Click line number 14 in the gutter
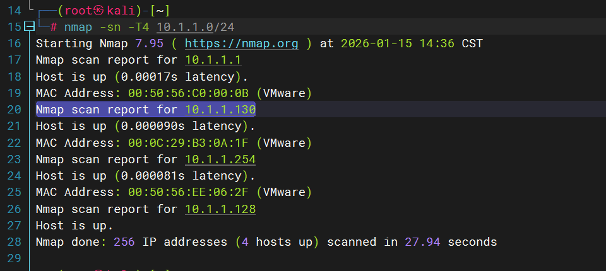606x271 pixels. tap(15, 11)
